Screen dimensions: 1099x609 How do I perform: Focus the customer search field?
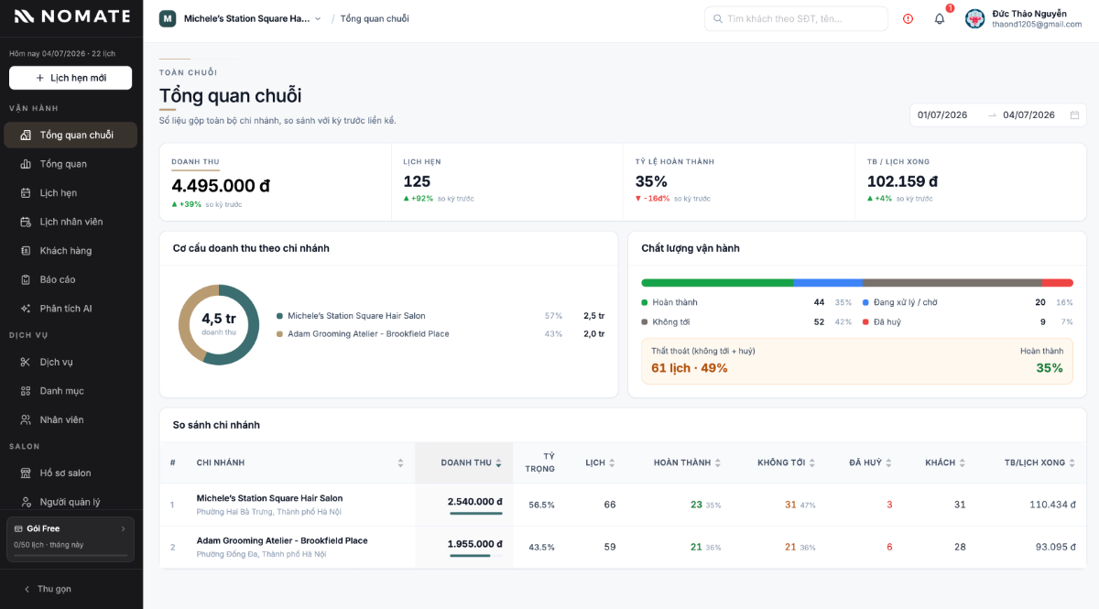point(796,18)
